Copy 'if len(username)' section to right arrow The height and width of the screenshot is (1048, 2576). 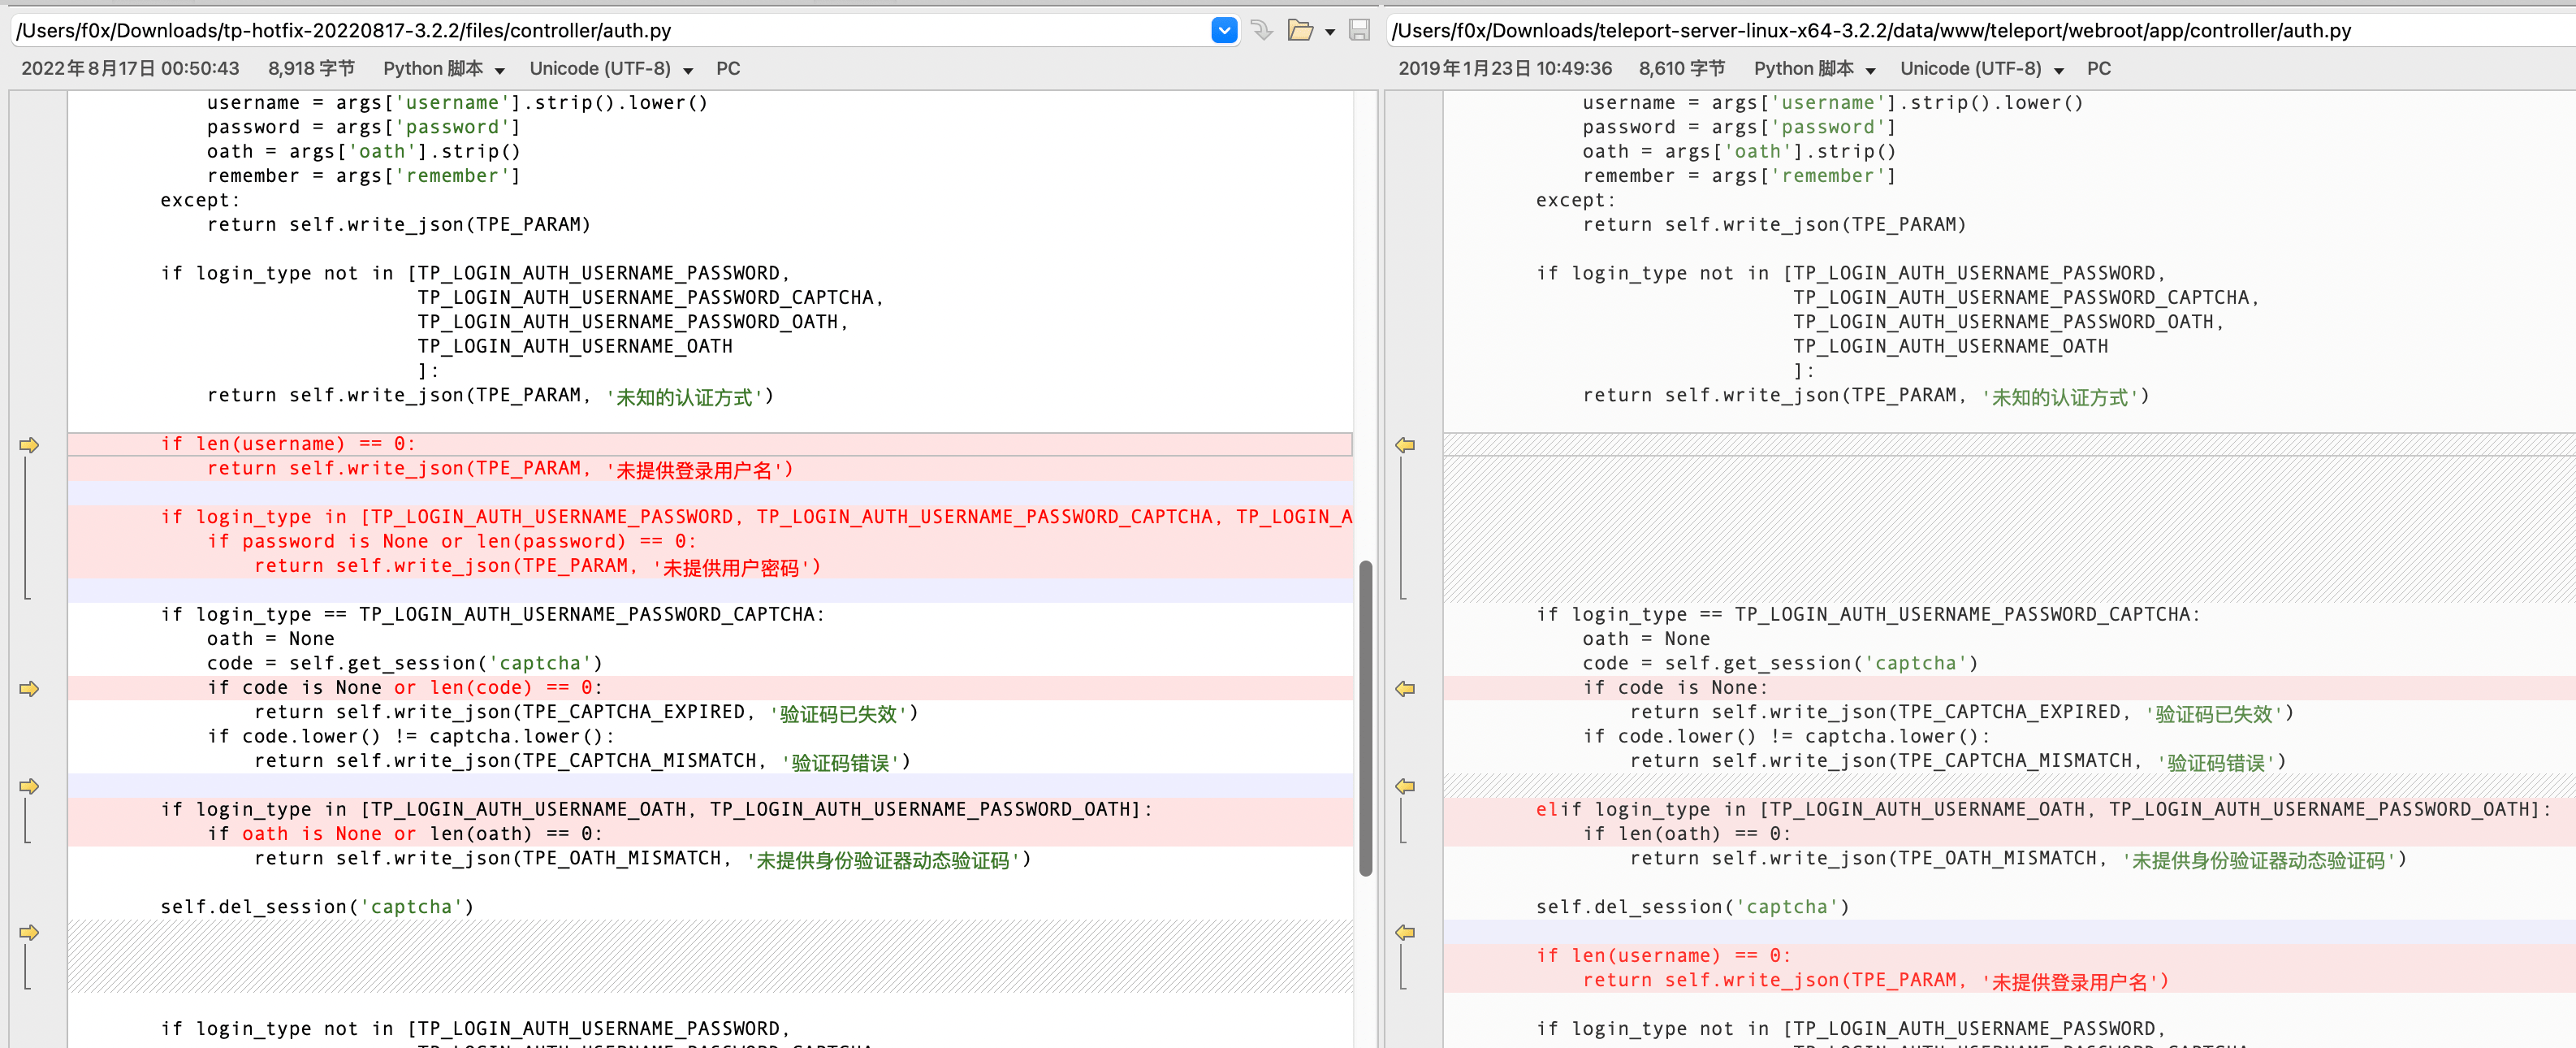29,445
